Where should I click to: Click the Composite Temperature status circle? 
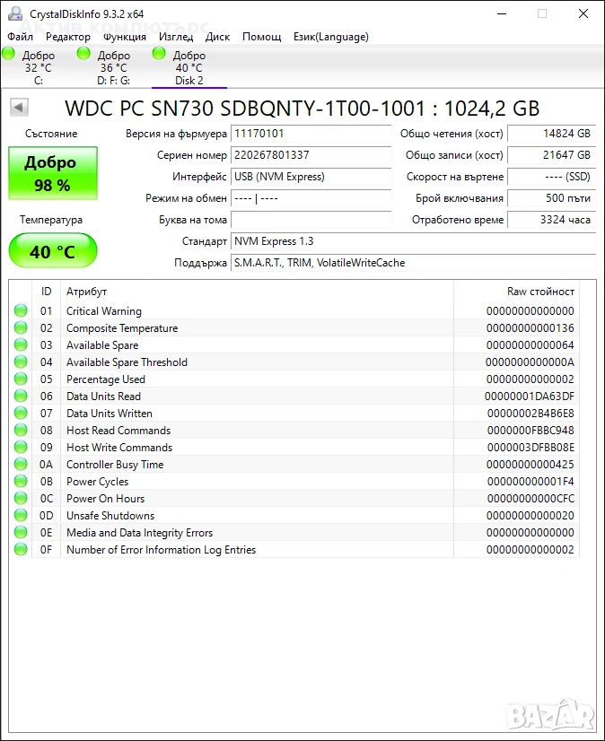(21, 327)
